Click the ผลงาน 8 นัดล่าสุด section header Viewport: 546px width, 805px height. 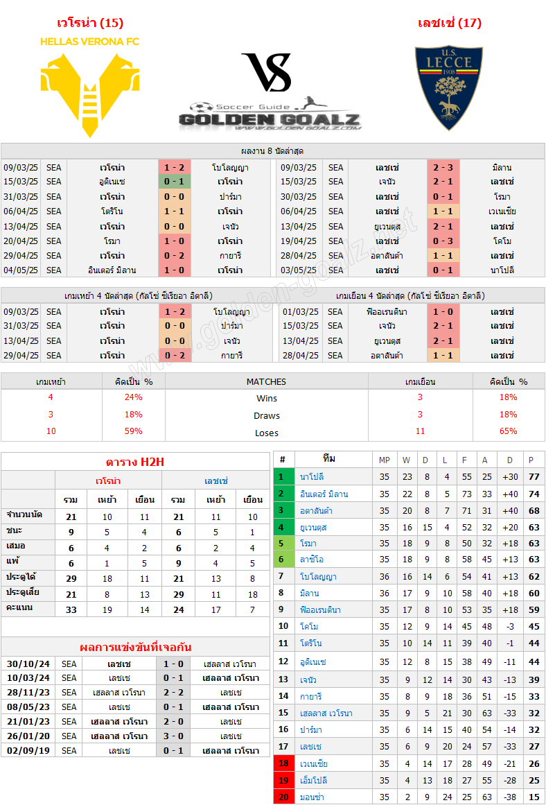272,151
